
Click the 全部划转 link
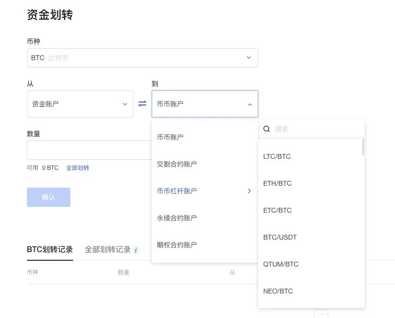[78, 168]
